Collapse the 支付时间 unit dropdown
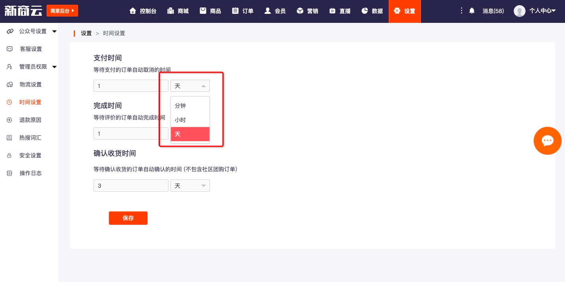Image resolution: width=565 pixels, height=282 pixels. pyautogui.click(x=190, y=86)
